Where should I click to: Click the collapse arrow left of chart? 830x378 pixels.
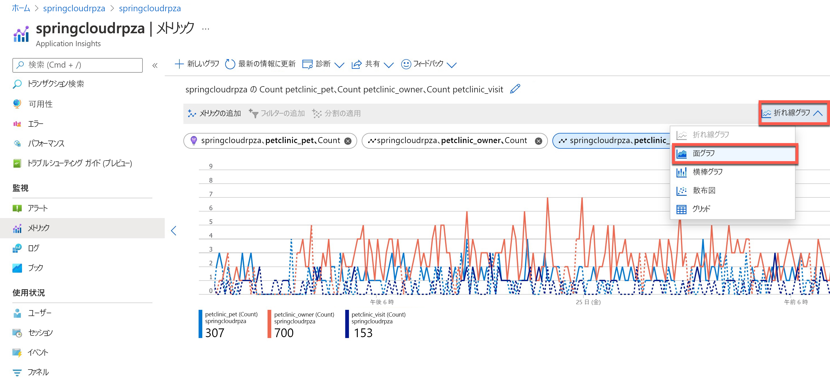coord(174,230)
